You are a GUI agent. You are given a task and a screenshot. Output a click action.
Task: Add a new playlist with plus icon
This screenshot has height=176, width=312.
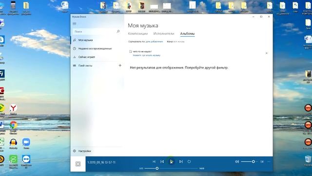point(120,65)
